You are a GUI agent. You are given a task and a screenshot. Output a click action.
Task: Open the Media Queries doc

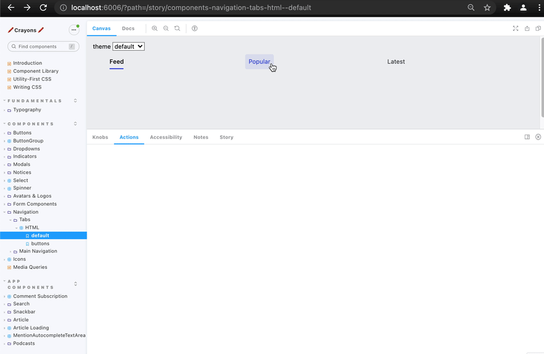coord(30,267)
